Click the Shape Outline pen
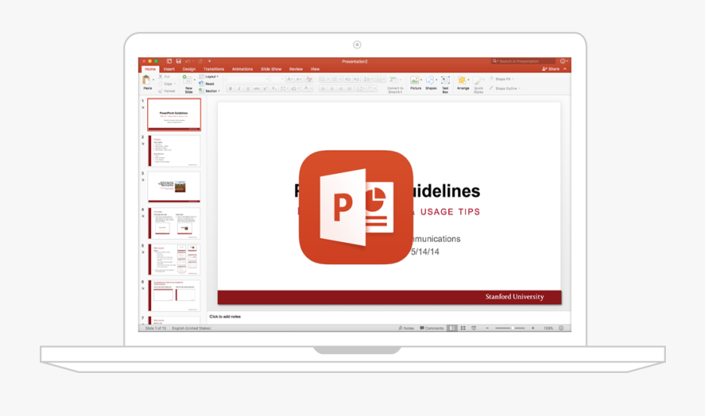Viewport: 705px width, 416px height. (x=492, y=89)
